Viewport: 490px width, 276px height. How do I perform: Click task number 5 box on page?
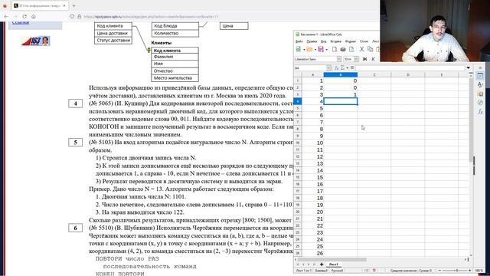[75, 143]
